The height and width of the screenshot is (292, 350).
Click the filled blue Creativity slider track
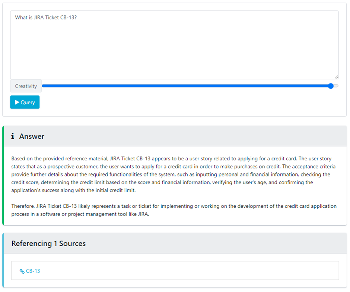click(x=186, y=86)
